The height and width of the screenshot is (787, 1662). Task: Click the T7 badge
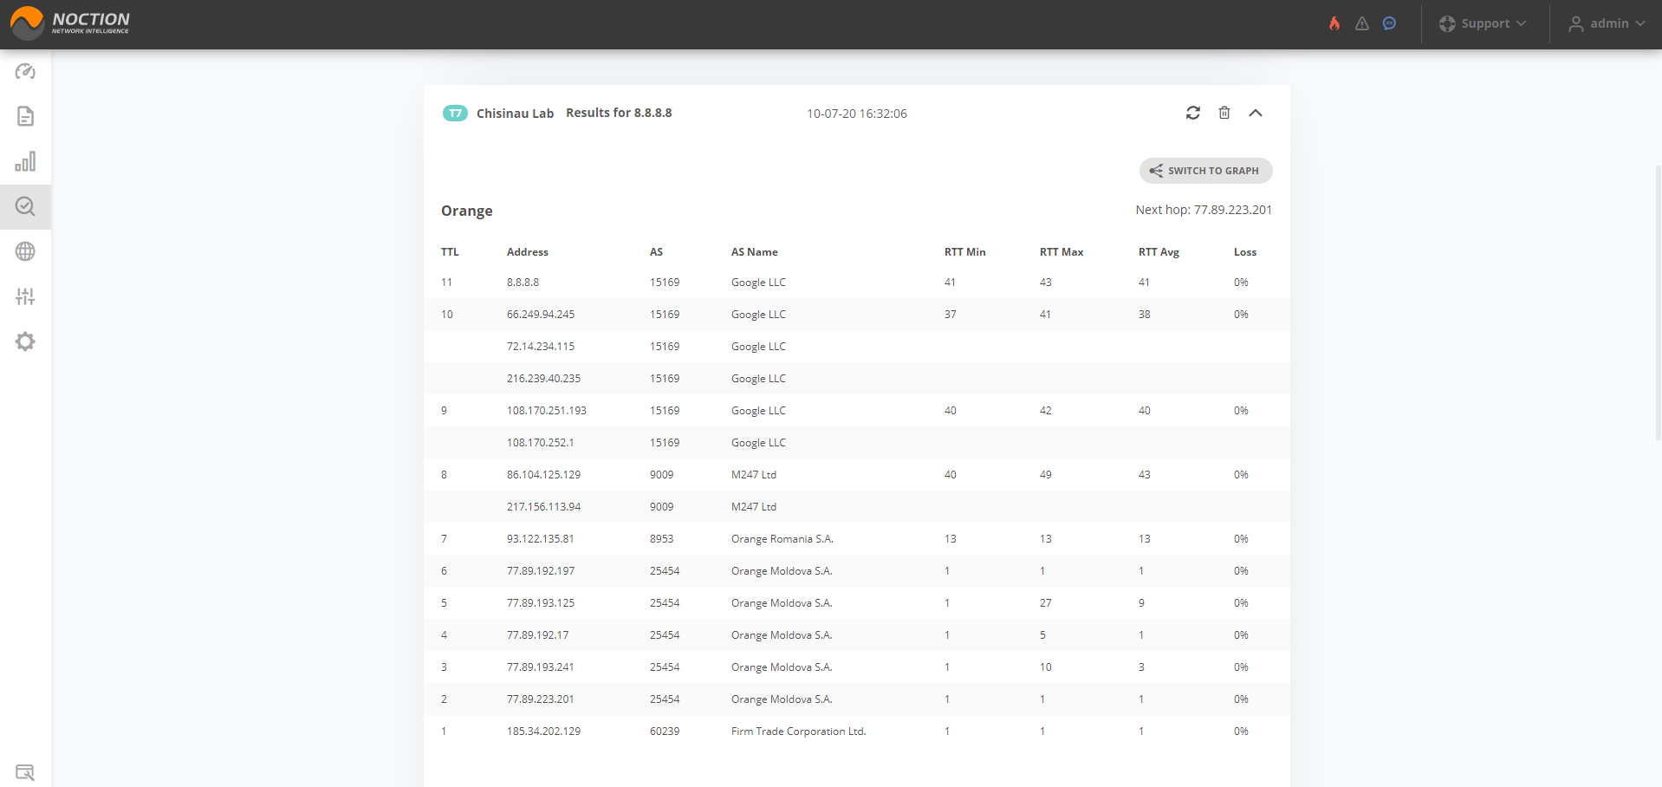click(455, 114)
